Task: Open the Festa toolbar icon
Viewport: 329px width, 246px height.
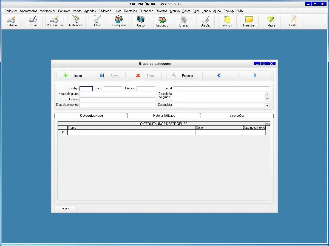Action: pyautogui.click(x=293, y=22)
